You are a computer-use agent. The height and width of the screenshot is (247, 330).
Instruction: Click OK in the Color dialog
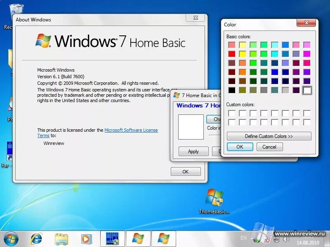[x=240, y=147]
